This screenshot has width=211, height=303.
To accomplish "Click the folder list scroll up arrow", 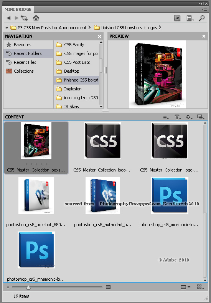I will [101, 42].
